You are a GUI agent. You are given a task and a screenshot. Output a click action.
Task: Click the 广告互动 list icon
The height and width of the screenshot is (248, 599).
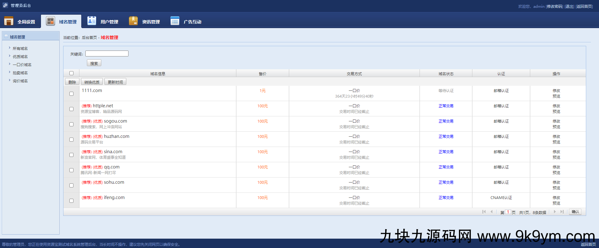pos(175,21)
